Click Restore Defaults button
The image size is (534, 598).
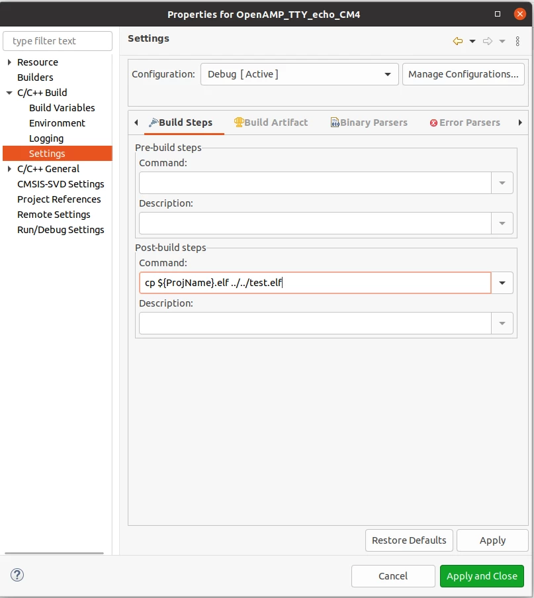409,540
